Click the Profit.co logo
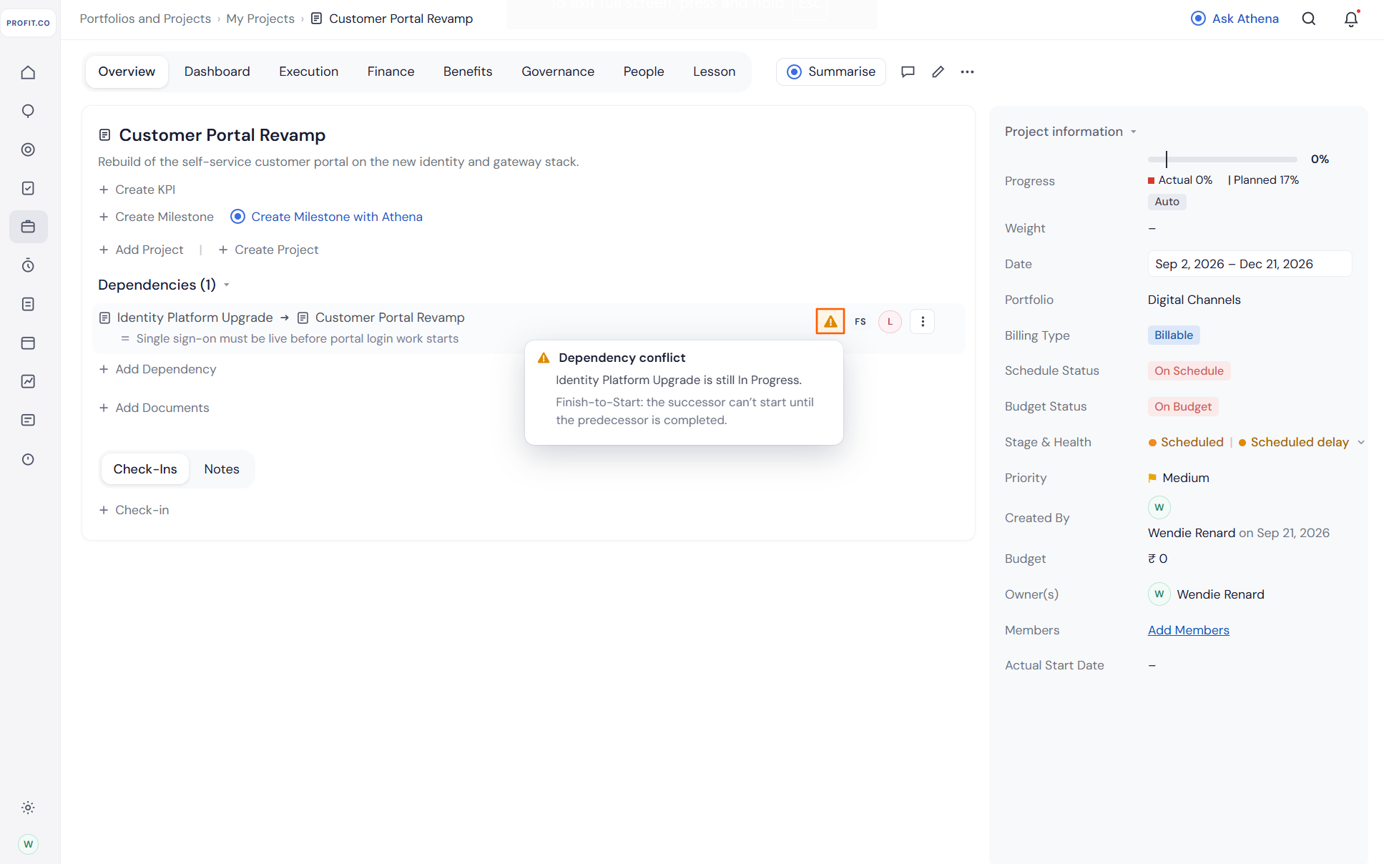1384x864 pixels. (x=29, y=23)
